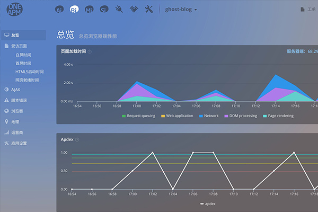Toggle Request queuing legend series
318x212 pixels.
(x=138, y=116)
